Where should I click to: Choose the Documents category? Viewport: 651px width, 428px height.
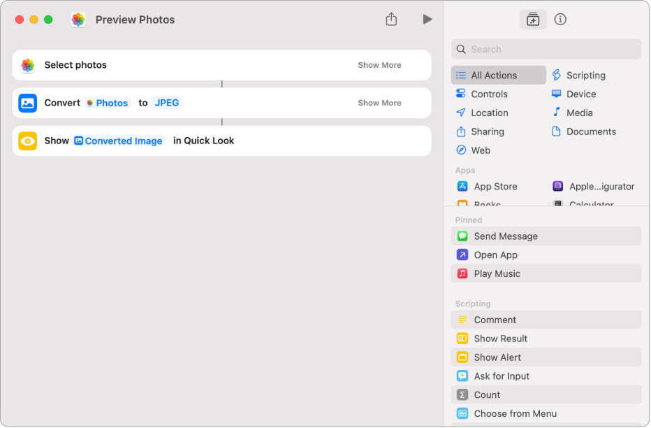point(590,131)
